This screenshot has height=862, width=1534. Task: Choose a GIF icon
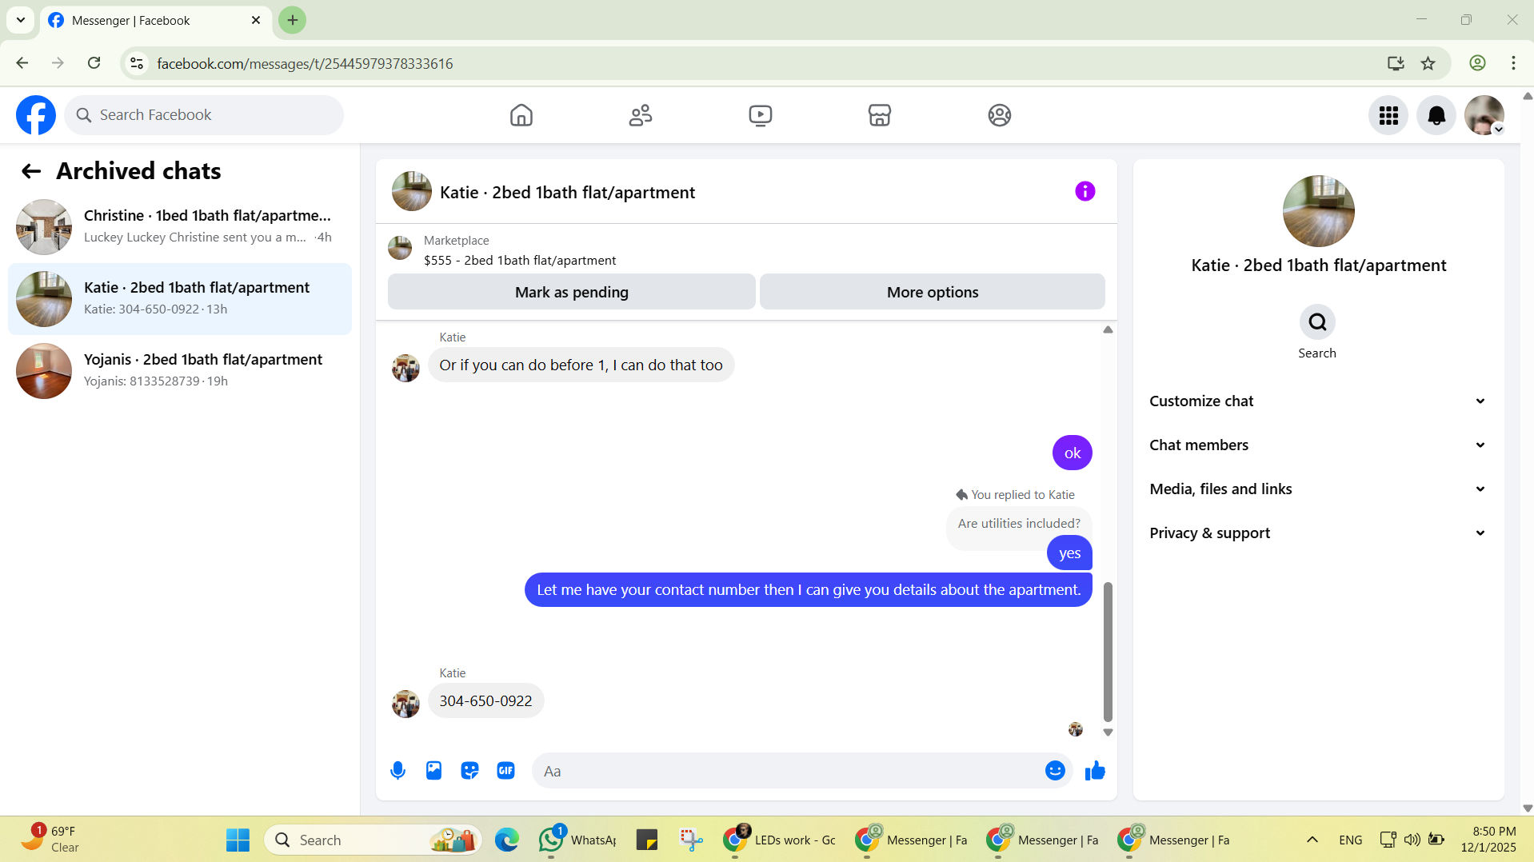point(505,771)
